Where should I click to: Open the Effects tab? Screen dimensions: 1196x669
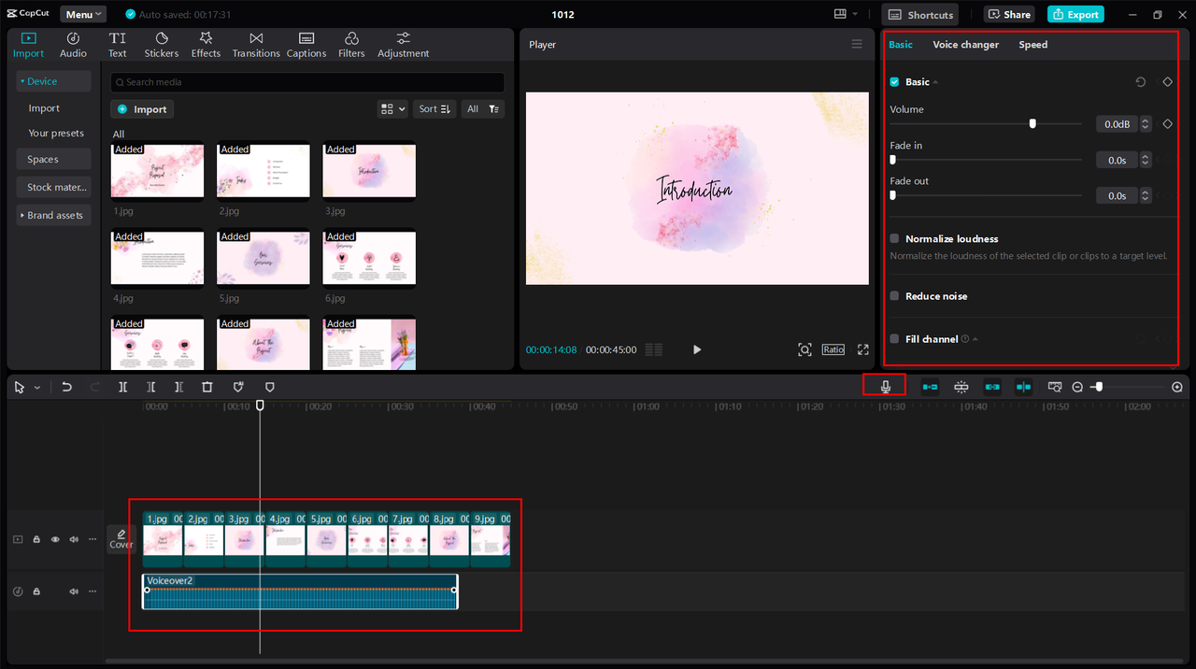point(206,44)
